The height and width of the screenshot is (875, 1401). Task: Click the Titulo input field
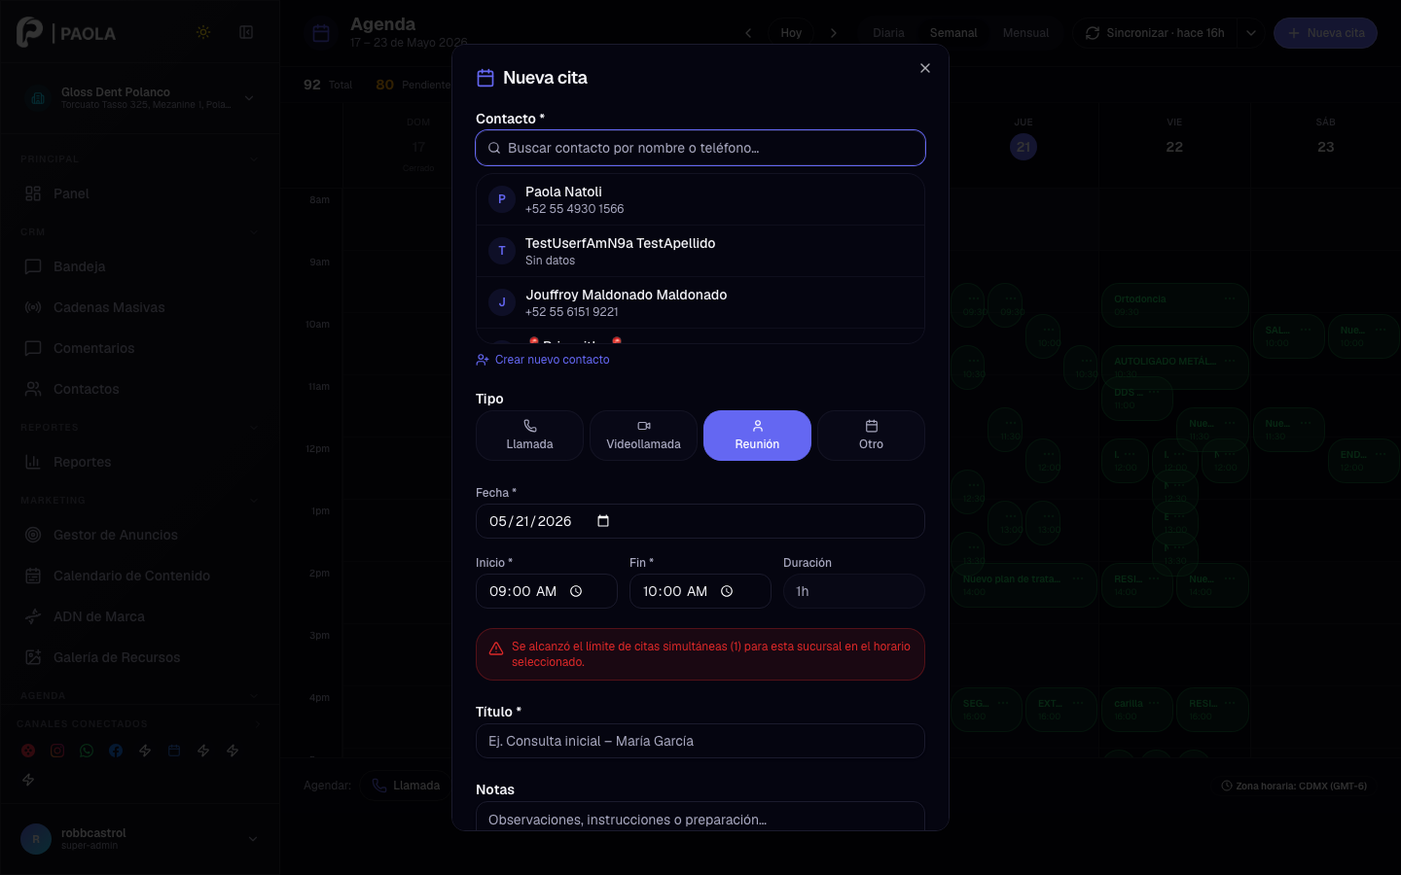point(700,741)
